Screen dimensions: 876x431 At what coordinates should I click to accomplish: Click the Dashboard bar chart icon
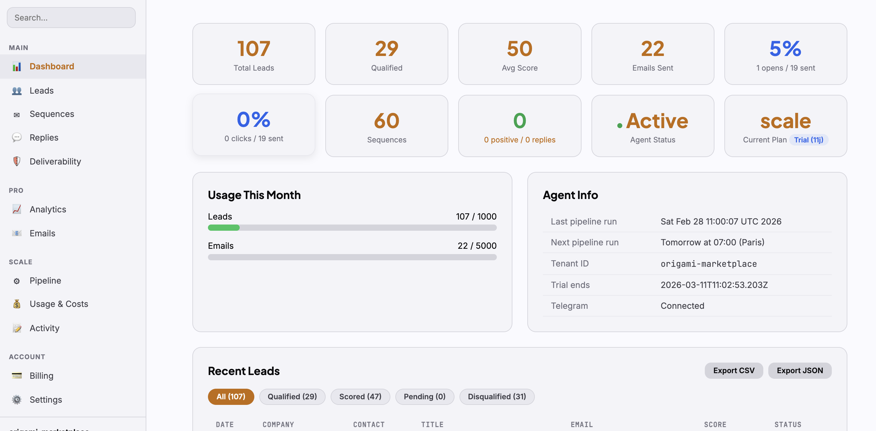[17, 67]
